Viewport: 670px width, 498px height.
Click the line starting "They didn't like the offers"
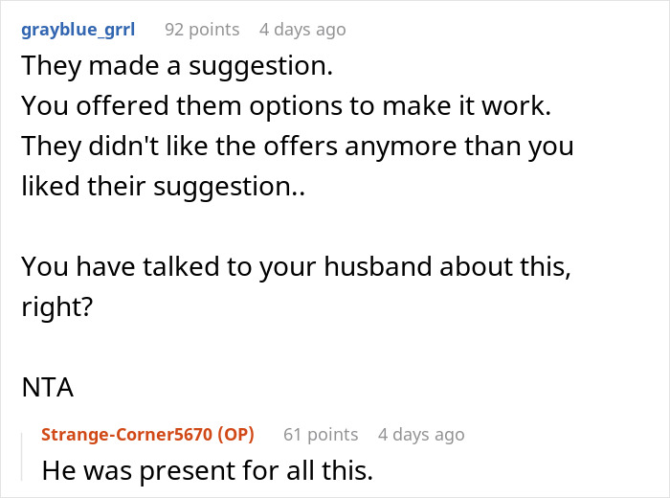tap(297, 147)
